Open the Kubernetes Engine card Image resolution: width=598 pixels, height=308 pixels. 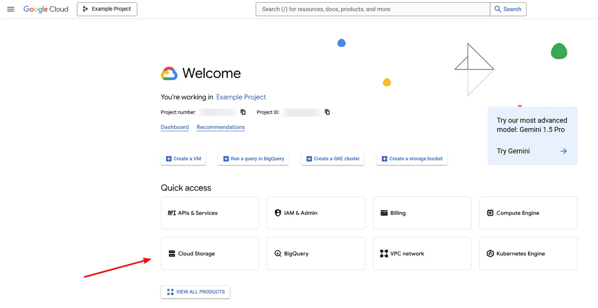click(x=528, y=253)
